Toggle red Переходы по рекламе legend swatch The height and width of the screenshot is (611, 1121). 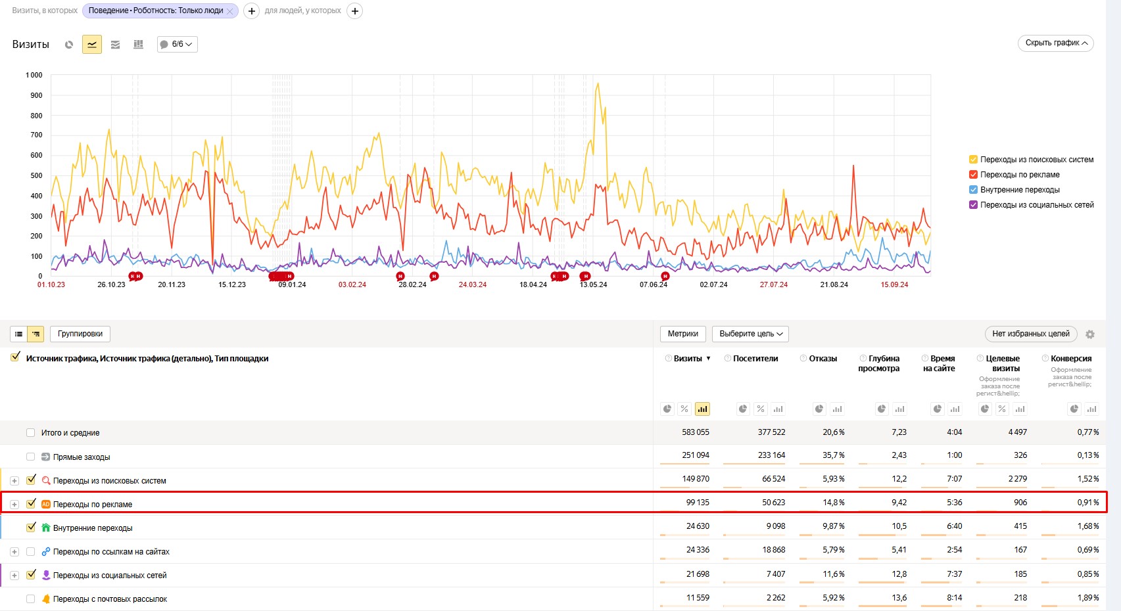click(x=973, y=175)
